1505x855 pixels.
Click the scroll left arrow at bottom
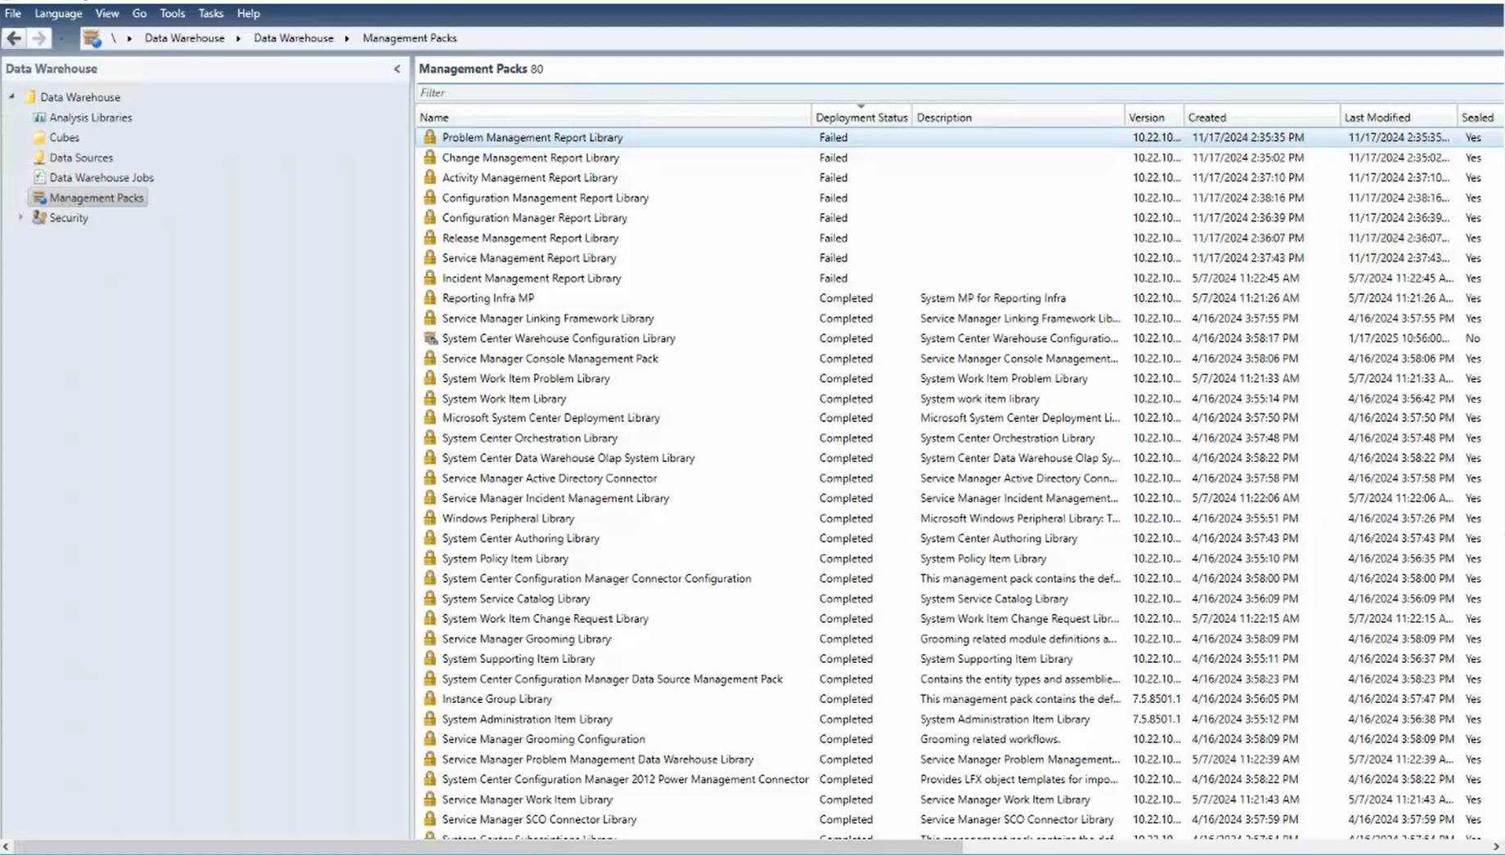click(7, 847)
